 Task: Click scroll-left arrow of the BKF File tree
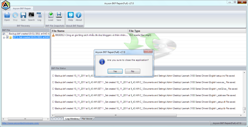pyautogui.click(x=3, y=119)
